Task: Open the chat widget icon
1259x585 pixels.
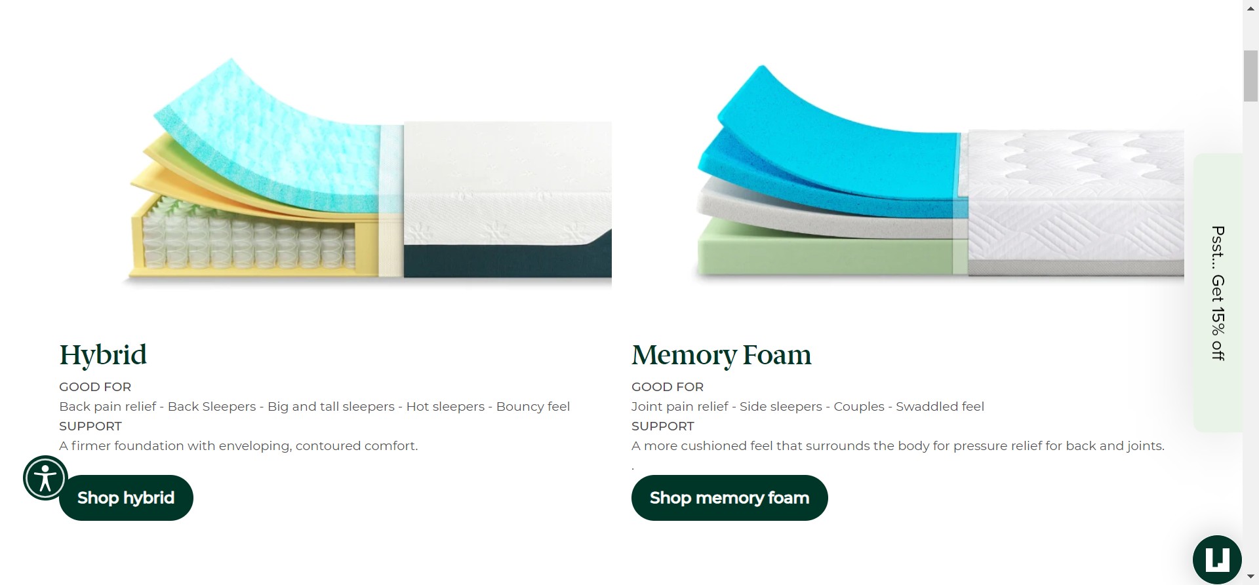Action: [x=1217, y=559]
